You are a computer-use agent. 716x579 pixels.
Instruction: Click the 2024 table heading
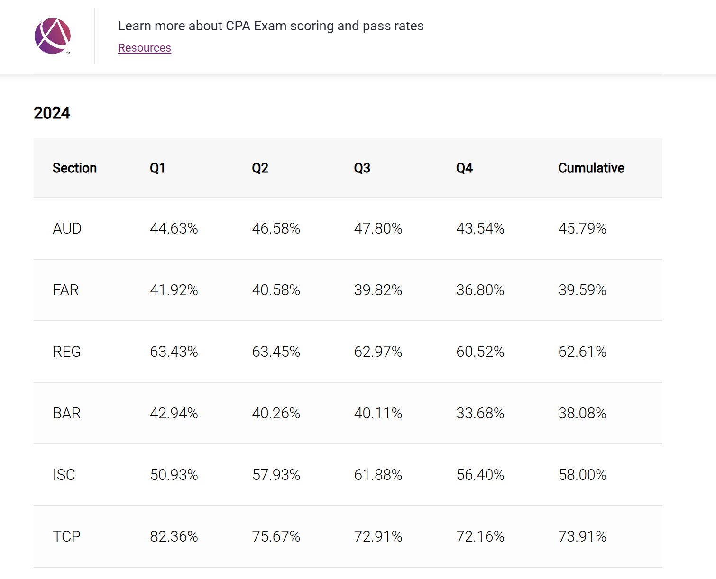click(52, 113)
